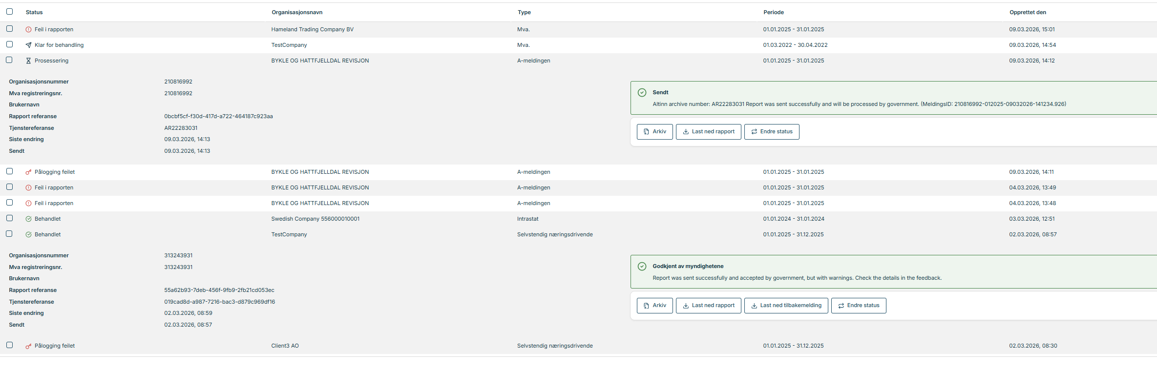Click the paper plane icon for Klar for behandling
Image resolution: width=1157 pixels, height=373 pixels.
point(28,45)
